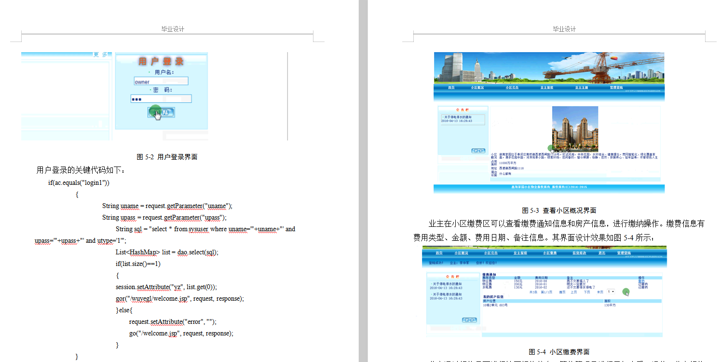Screen dimensions: 721x362
Task: Click the code line "if(list.size()==1)"
Action: coord(138,264)
